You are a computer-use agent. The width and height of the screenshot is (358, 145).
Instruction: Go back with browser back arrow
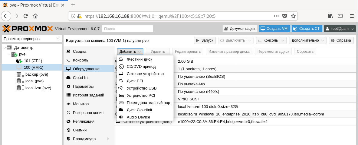point(6,16)
